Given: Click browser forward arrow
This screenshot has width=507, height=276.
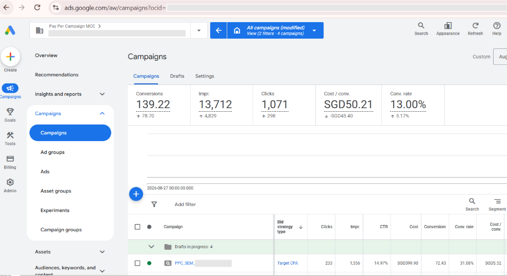Looking at the screenshot, I should 22,7.
